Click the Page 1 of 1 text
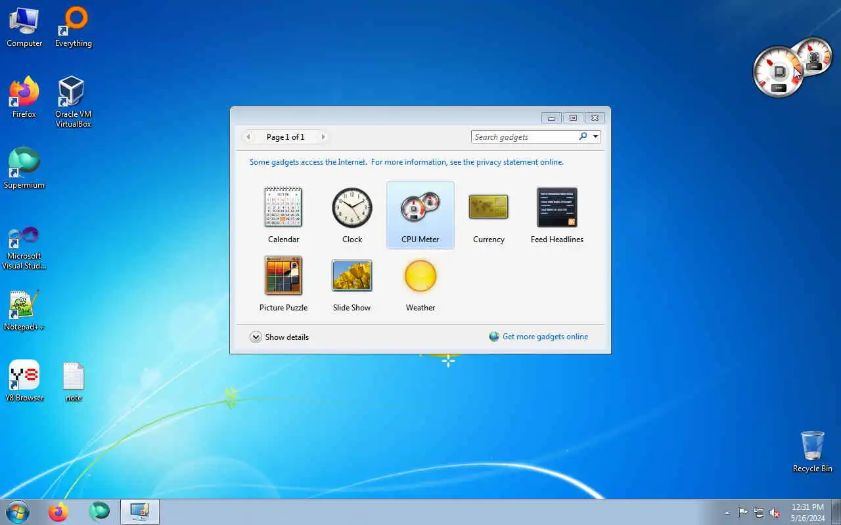 (285, 136)
